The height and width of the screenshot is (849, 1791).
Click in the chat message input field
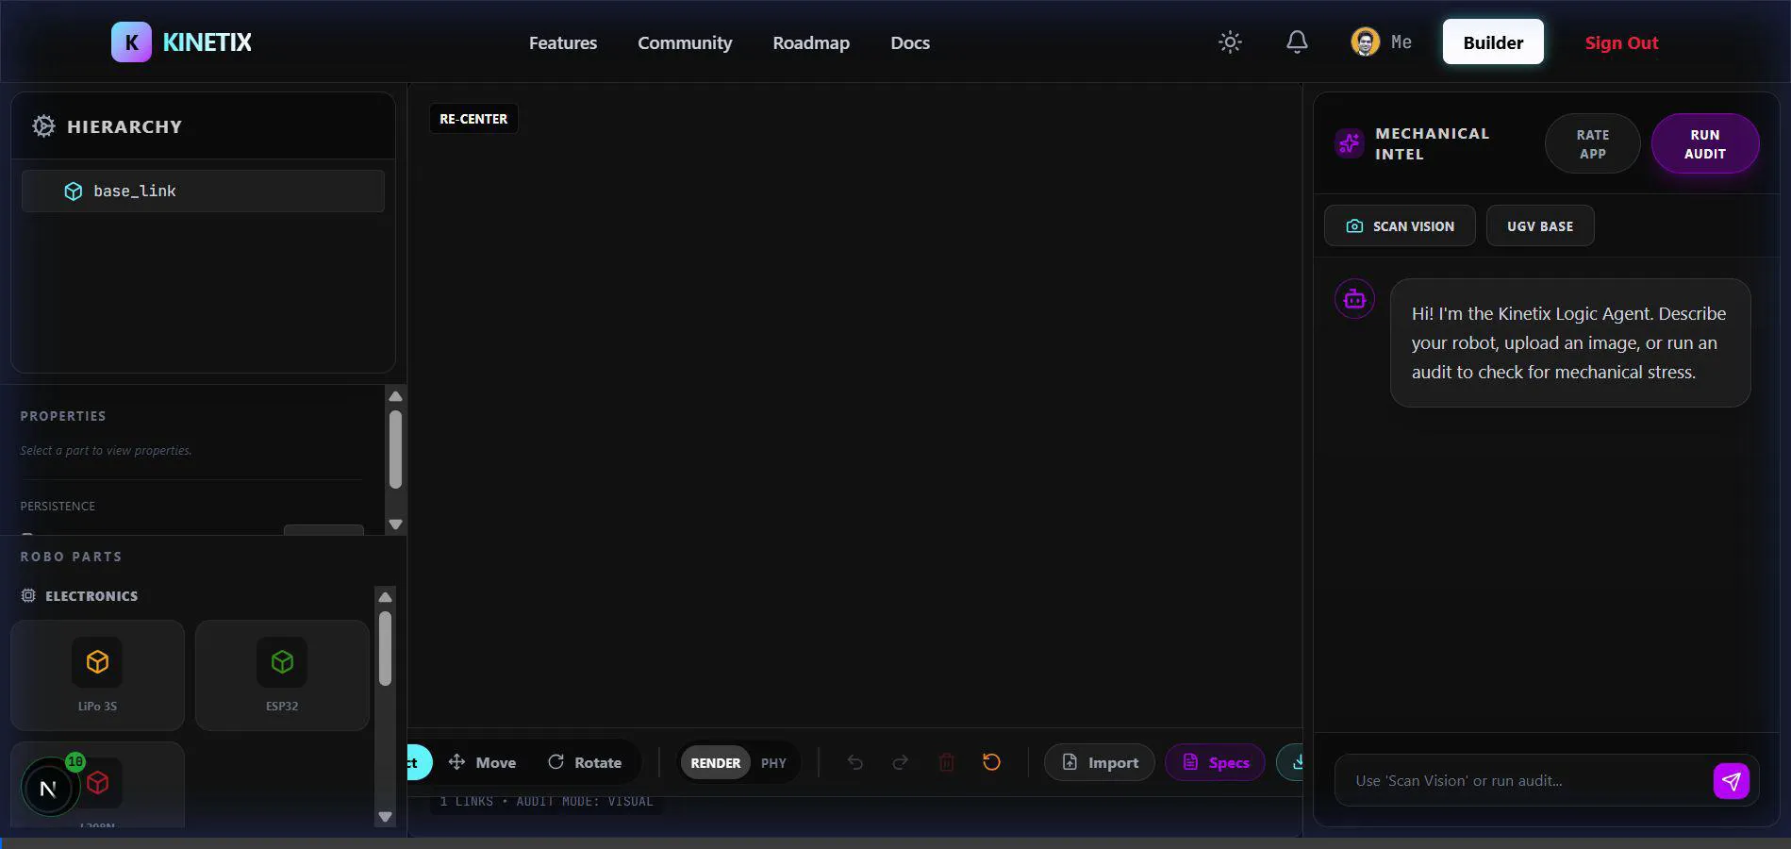click(x=1518, y=780)
